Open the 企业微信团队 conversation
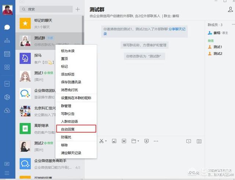Viewport: 235px width, 180px height. tap(36, 93)
